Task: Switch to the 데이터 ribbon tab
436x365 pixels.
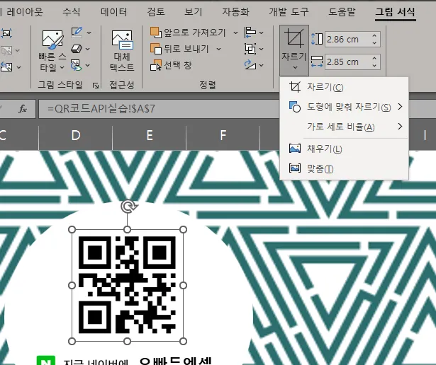Action: [x=113, y=12]
